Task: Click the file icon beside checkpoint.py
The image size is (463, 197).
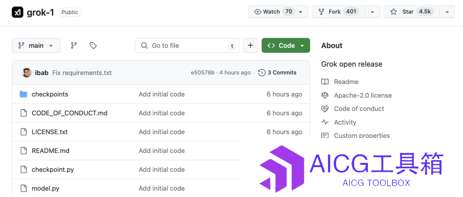Action: coord(23,170)
